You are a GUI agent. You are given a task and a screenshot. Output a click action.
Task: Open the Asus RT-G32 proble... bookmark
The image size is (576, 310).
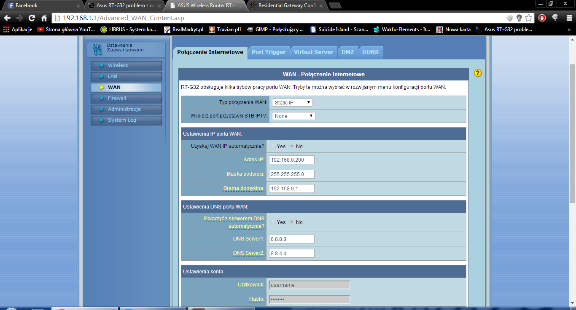(x=504, y=29)
